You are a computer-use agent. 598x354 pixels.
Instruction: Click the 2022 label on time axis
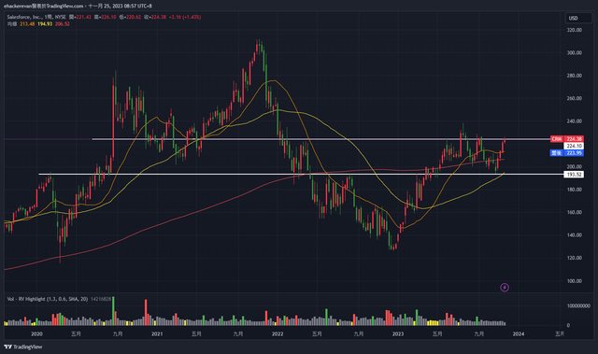pyautogui.click(x=278, y=333)
